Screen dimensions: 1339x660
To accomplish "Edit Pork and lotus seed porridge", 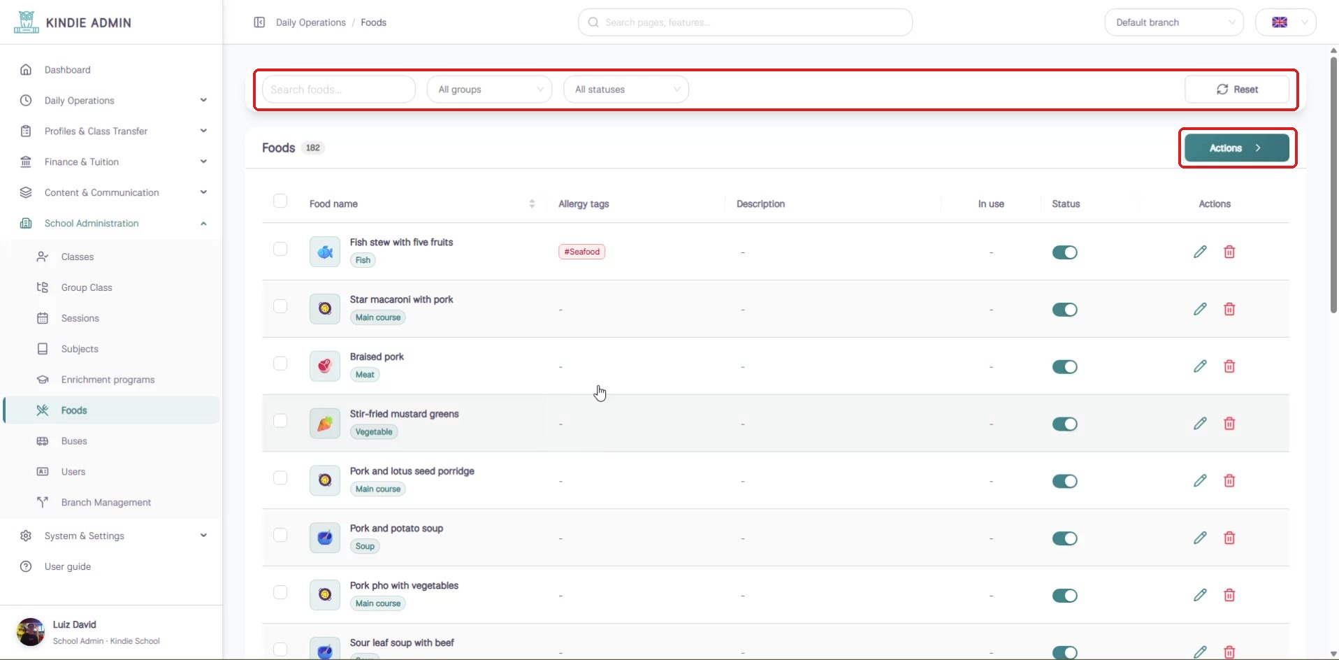I will (1200, 481).
